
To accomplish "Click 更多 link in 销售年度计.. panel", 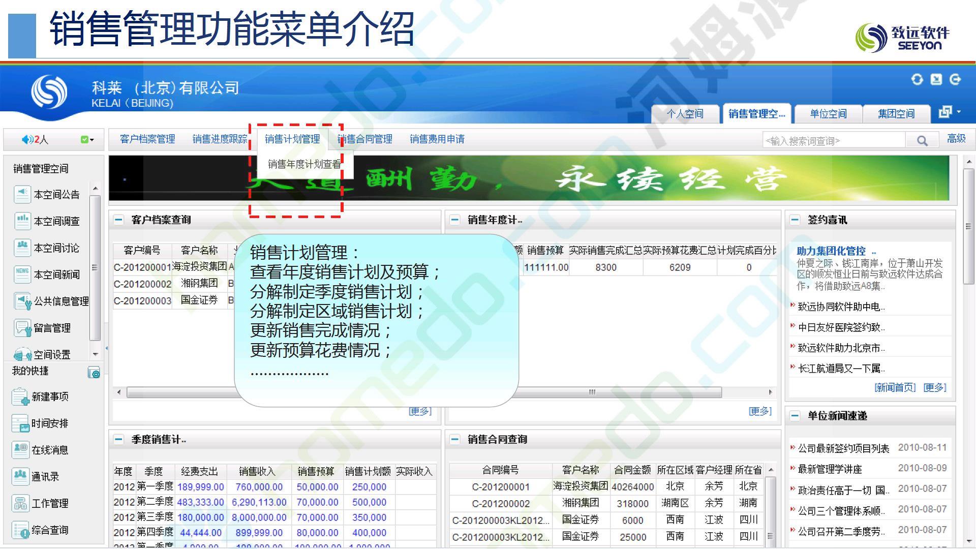I will [760, 411].
